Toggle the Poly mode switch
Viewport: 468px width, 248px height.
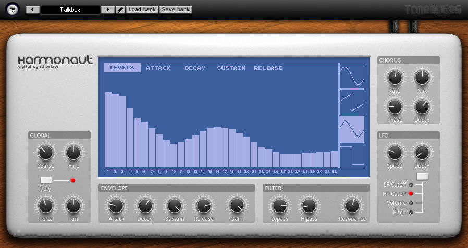coord(46,180)
